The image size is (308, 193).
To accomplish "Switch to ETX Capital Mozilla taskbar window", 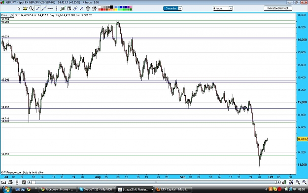I will click(173, 190).
